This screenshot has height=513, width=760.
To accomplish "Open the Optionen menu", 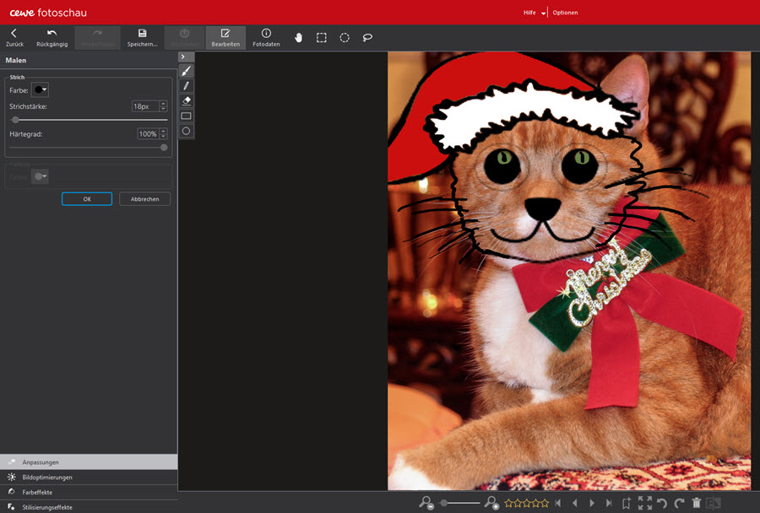I will pyautogui.click(x=565, y=13).
